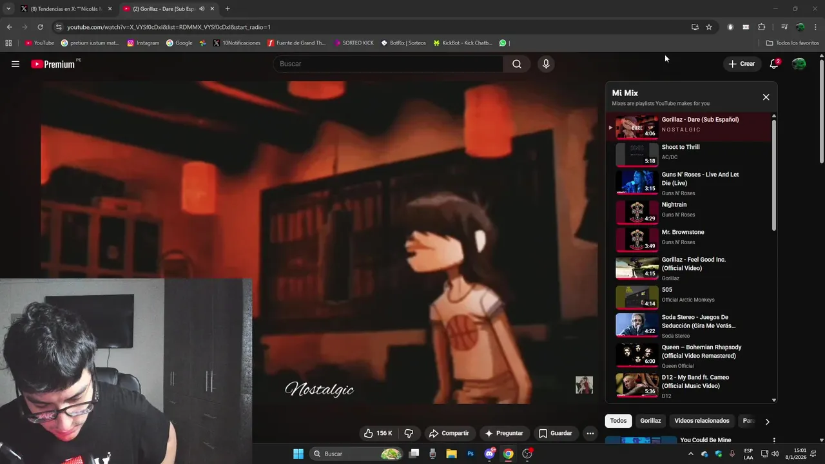The width and height of the screenshot is (825, 464).
Task: Play Guns N' Roses - Live And Let Die
Action: pos(688,183)
